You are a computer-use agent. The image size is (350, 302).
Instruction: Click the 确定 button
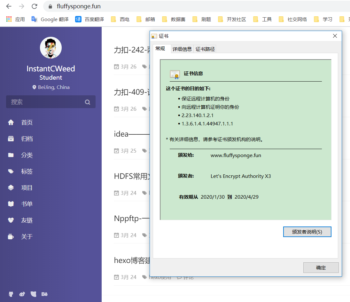pos(321,267)
